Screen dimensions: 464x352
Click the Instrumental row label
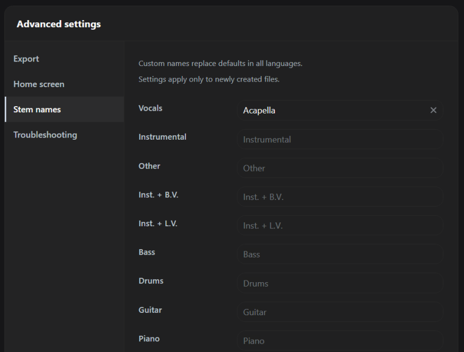click(x=162, y=137)
